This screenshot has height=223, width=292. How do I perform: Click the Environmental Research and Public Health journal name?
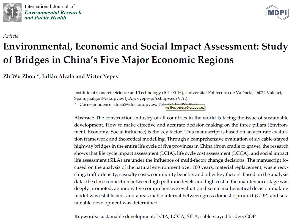point(53,15)
